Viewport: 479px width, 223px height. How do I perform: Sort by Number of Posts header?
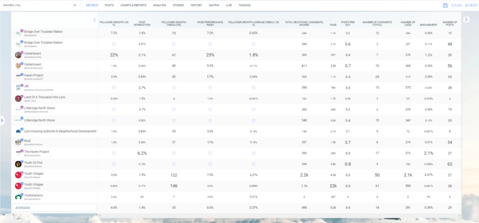click(450, 23)
